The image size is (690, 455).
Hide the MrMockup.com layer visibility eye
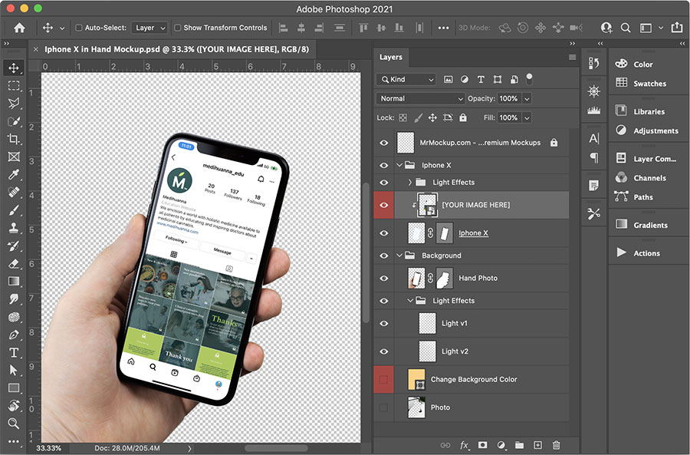(x=384, y=143)
